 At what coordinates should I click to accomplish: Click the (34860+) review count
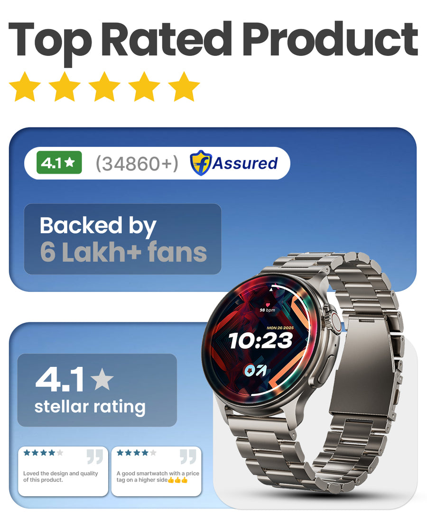[137, 164]
